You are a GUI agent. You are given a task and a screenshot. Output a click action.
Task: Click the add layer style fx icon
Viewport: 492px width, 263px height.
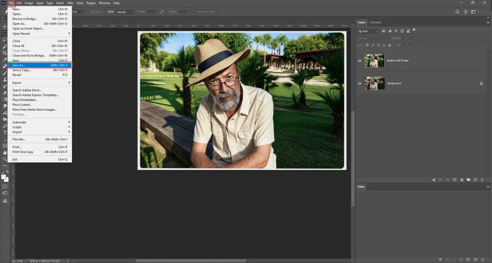pyautogui.click(x=448, y=180)
